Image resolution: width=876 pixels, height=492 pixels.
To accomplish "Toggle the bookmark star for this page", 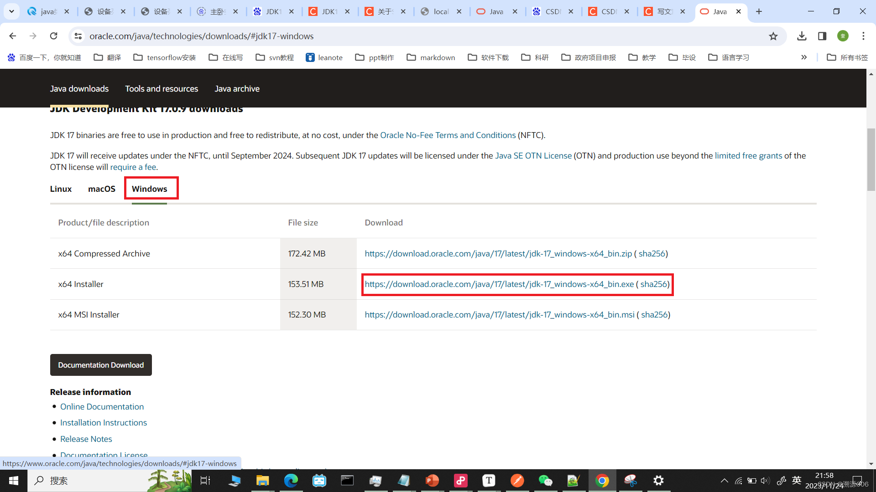I will [x=773, y=36].
